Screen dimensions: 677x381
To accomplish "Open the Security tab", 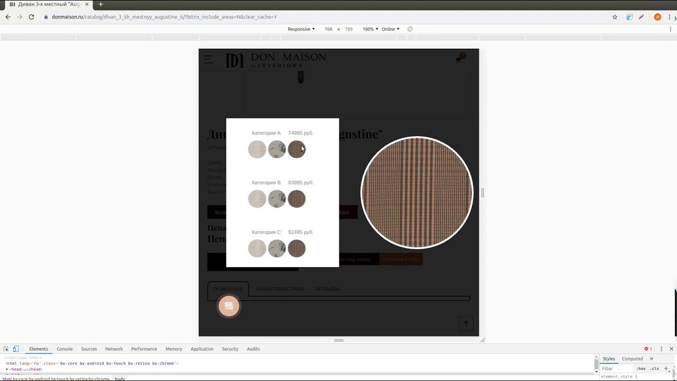I will click(x=230, y=349).
